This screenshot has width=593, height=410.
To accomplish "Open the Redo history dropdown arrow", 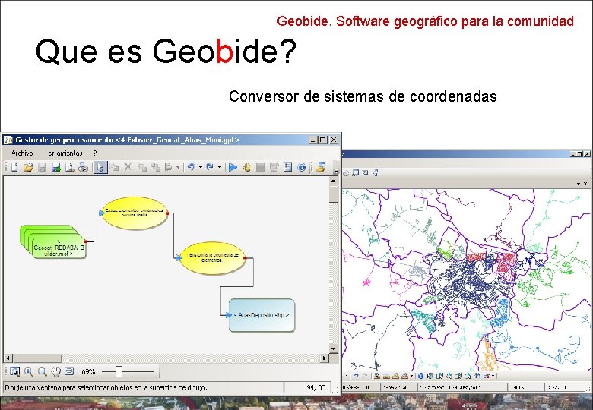I will click(x=220, y=167).
